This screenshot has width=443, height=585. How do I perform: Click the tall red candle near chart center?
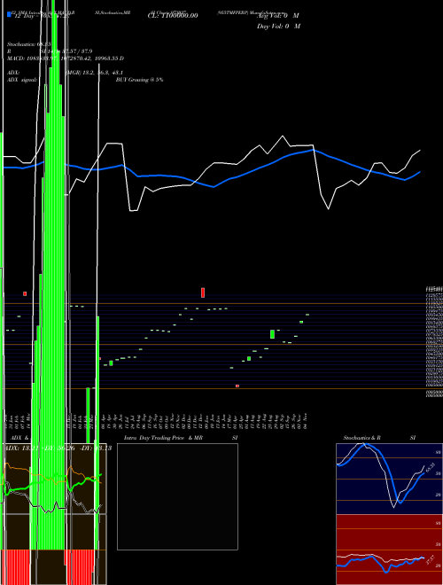coord(203,292)
